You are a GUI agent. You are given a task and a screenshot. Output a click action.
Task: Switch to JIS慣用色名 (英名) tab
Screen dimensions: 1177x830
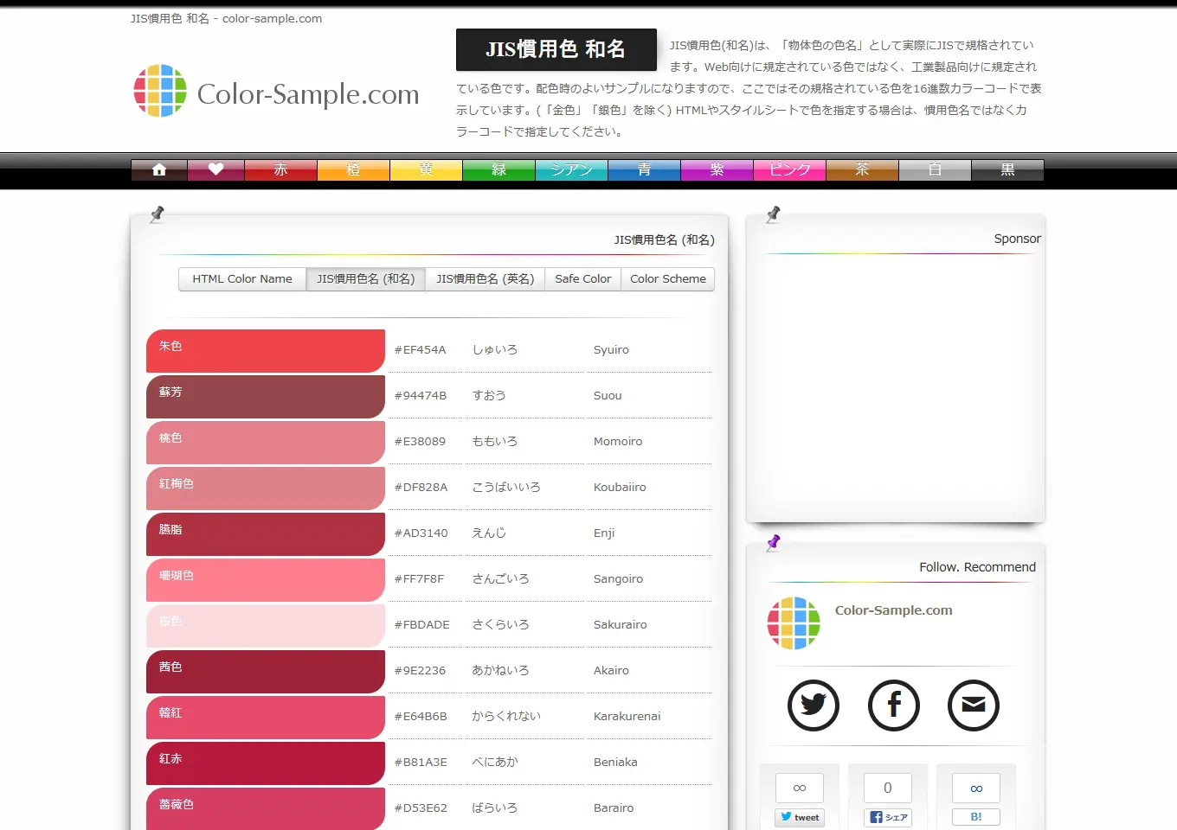click(x=485, y=279)
